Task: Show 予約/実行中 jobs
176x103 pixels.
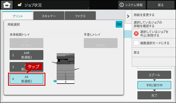Action: (154, 85)
